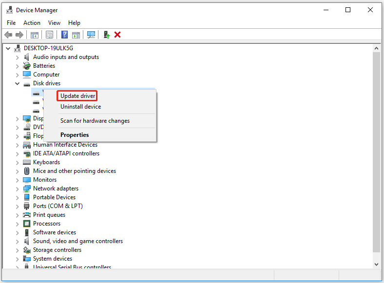Click the Portable Devices icon
This screenshot has width=384, height=283.
coord(27,197)
